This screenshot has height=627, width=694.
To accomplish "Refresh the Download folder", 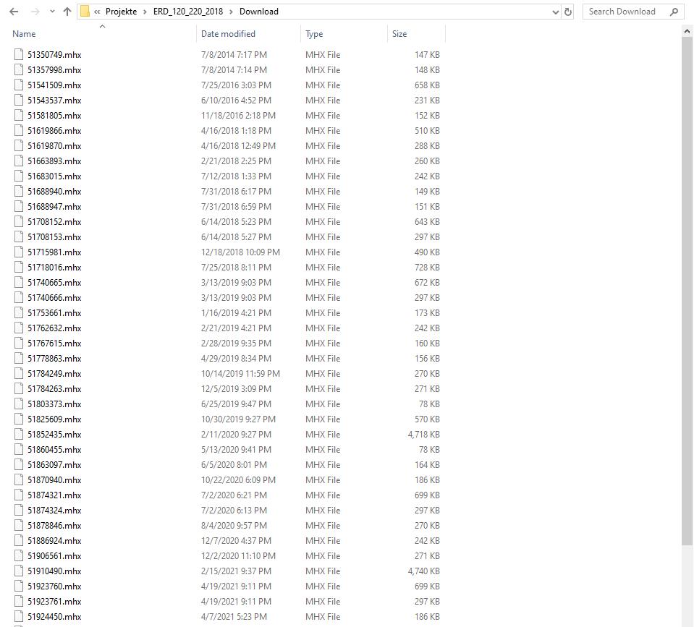I will 568,12.
